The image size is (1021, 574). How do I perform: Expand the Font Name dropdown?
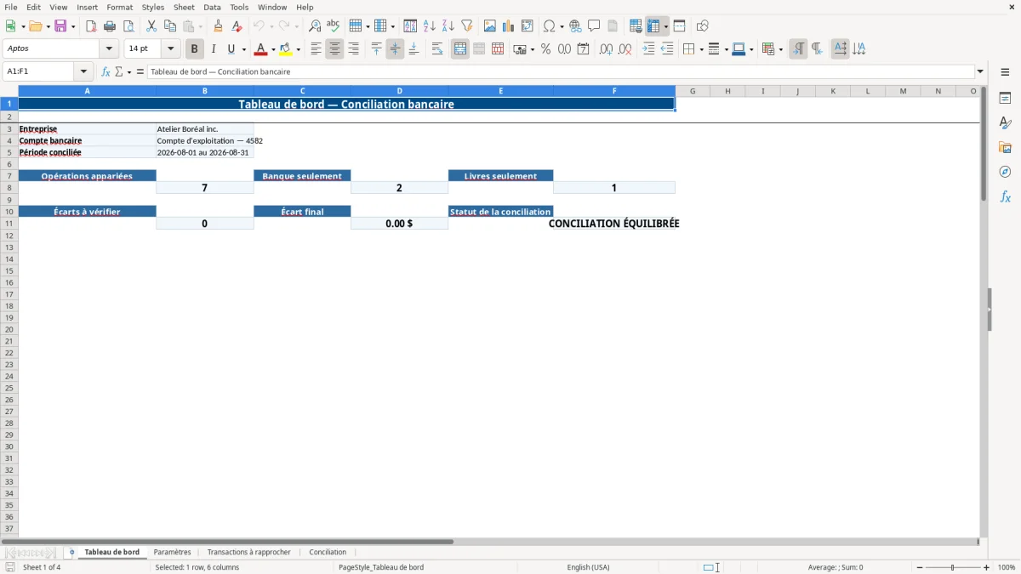click(109, 49)
